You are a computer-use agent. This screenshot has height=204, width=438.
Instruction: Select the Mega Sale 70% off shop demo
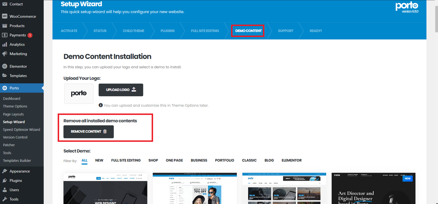tap(195, 188)
